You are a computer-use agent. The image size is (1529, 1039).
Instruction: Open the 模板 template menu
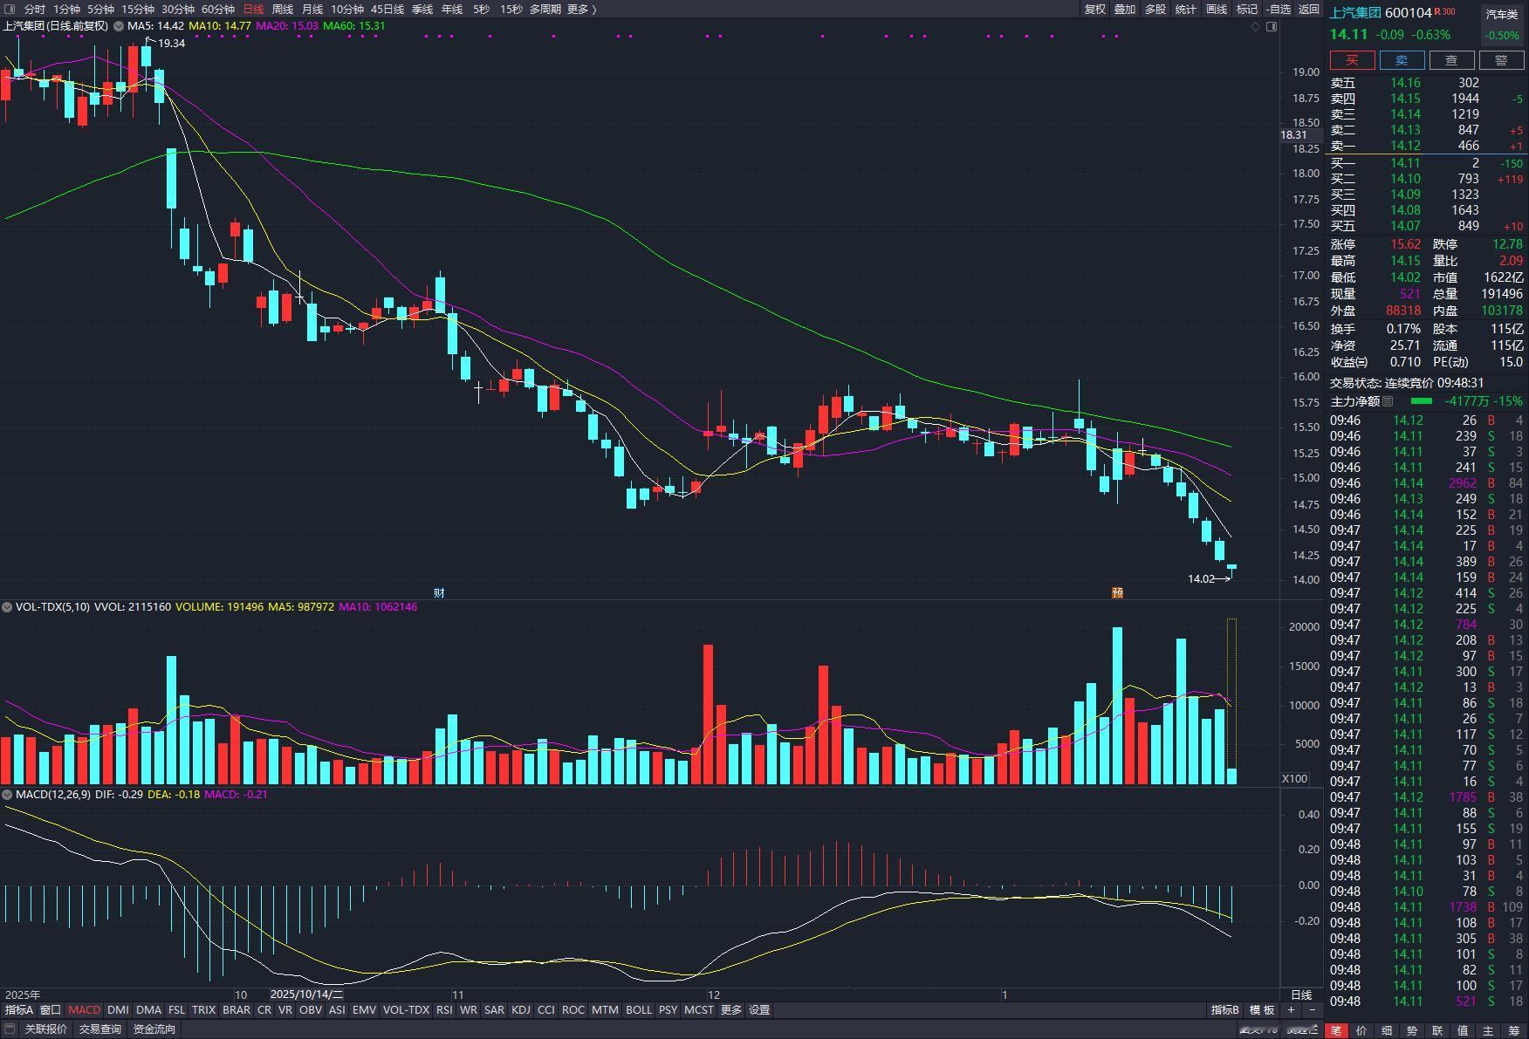[x=1262, y=1010]
